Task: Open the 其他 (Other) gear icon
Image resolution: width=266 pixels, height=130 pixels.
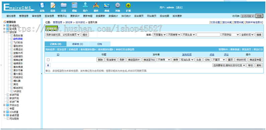Action: pos(117,6)
